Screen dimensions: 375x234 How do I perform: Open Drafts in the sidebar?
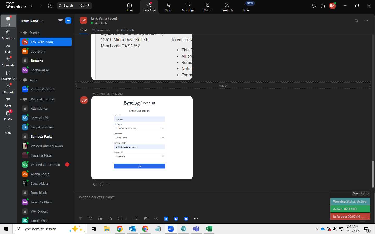8,116
